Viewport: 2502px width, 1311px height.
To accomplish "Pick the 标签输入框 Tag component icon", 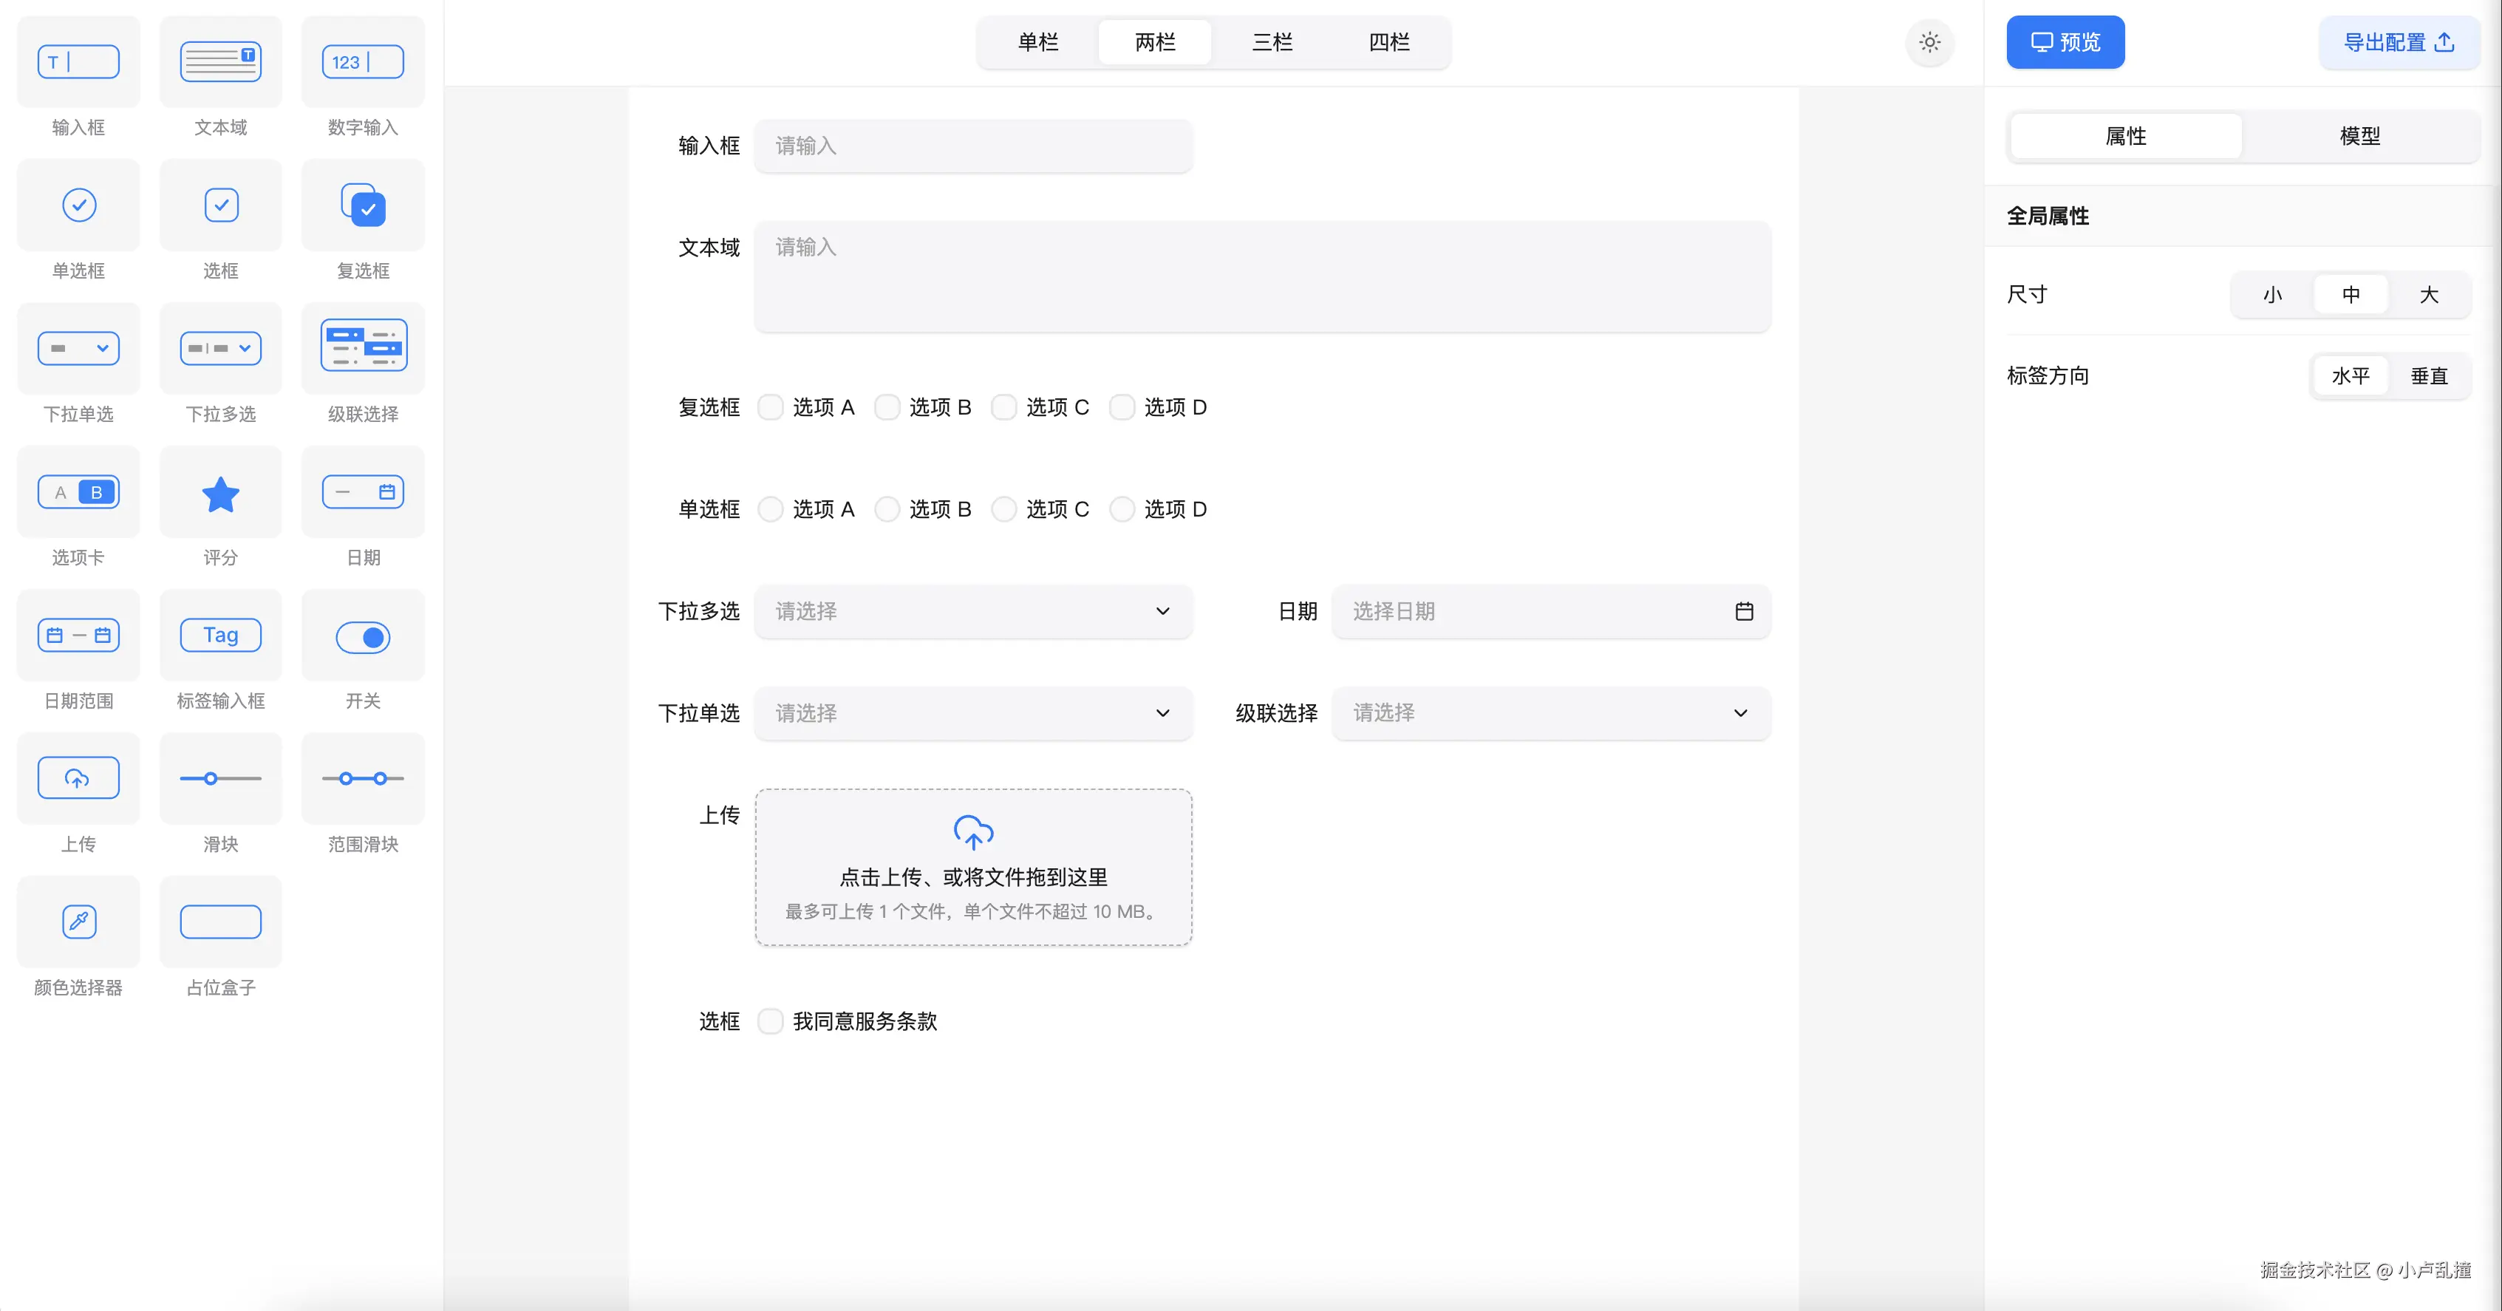I will (220, 635).
